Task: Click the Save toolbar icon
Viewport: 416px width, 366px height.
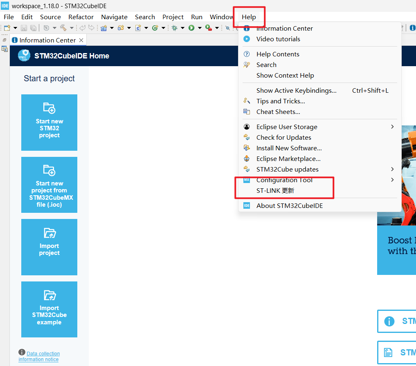Action: click(24, 28)
